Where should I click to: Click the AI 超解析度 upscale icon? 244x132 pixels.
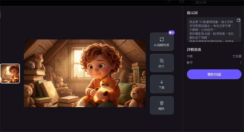(162, 39)
